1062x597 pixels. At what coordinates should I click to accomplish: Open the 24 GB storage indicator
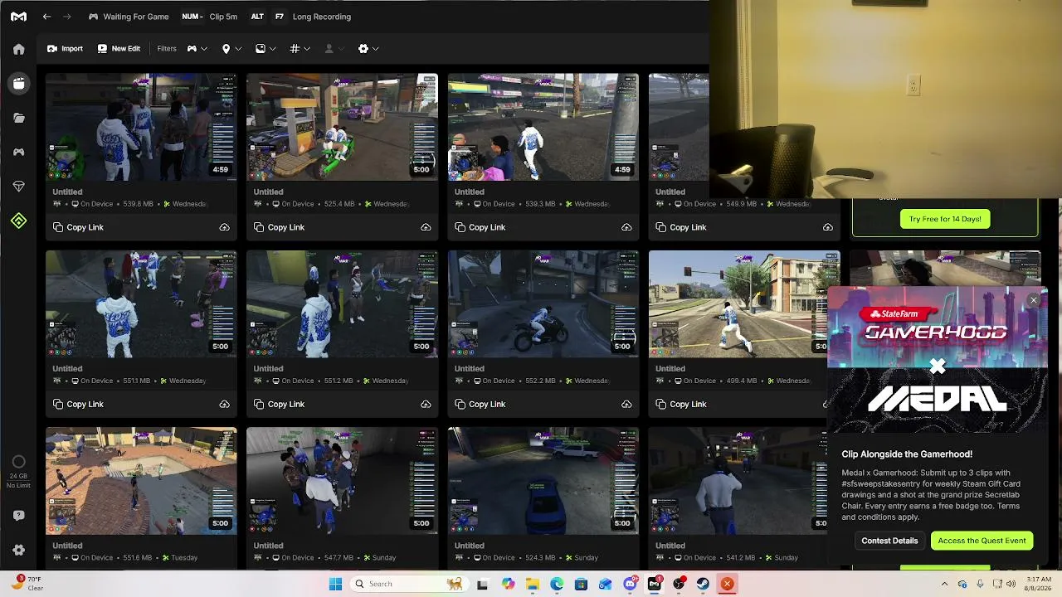18,470
